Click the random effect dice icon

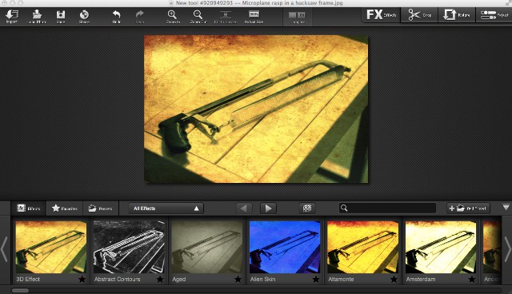coord(307,209)
